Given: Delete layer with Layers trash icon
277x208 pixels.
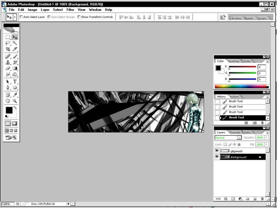Looking at the screenshot, I should (262, 199).
